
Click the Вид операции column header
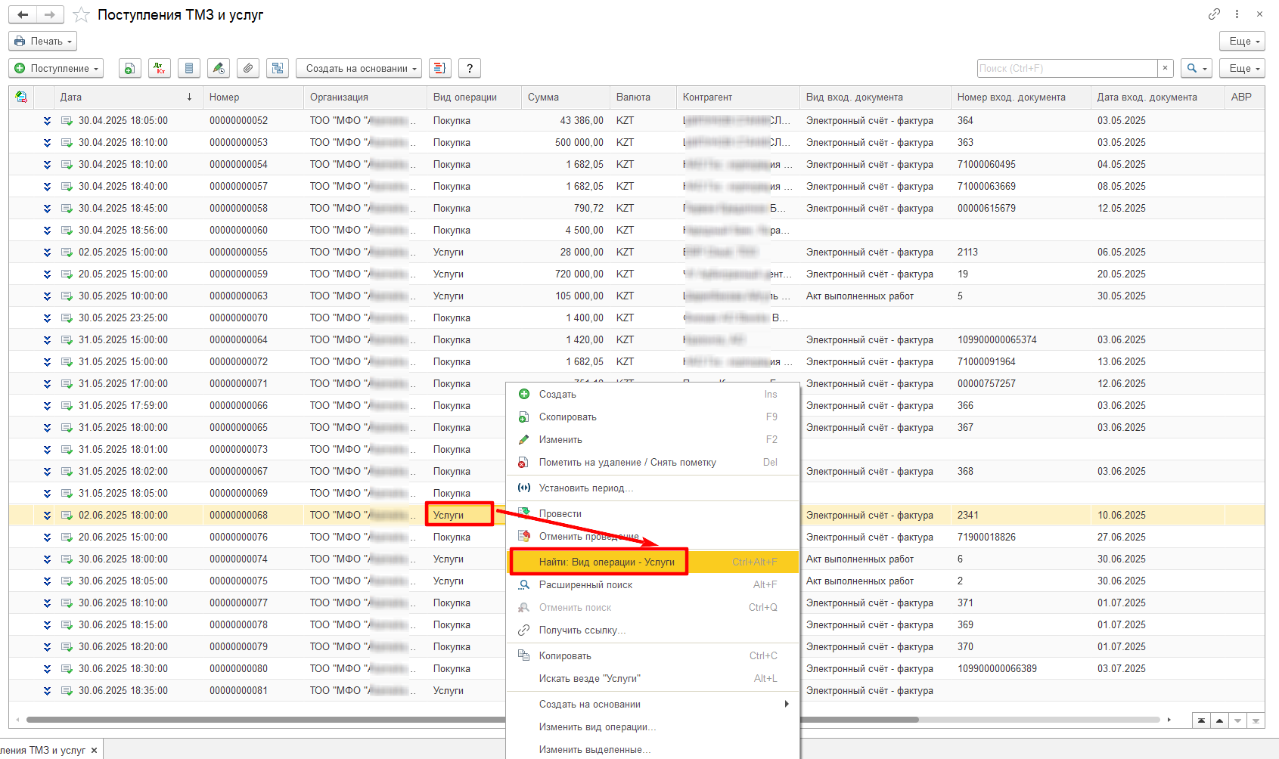(x=473, y=97)
